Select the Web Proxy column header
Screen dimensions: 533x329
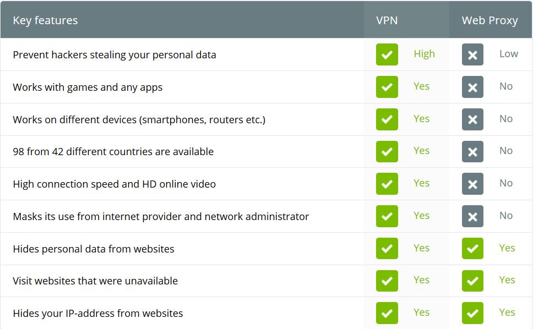pyautogui.click(x=490, y=20)
